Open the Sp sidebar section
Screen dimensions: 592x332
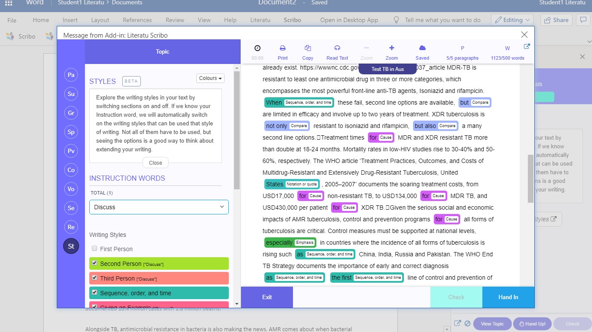(x=71, y=132)
